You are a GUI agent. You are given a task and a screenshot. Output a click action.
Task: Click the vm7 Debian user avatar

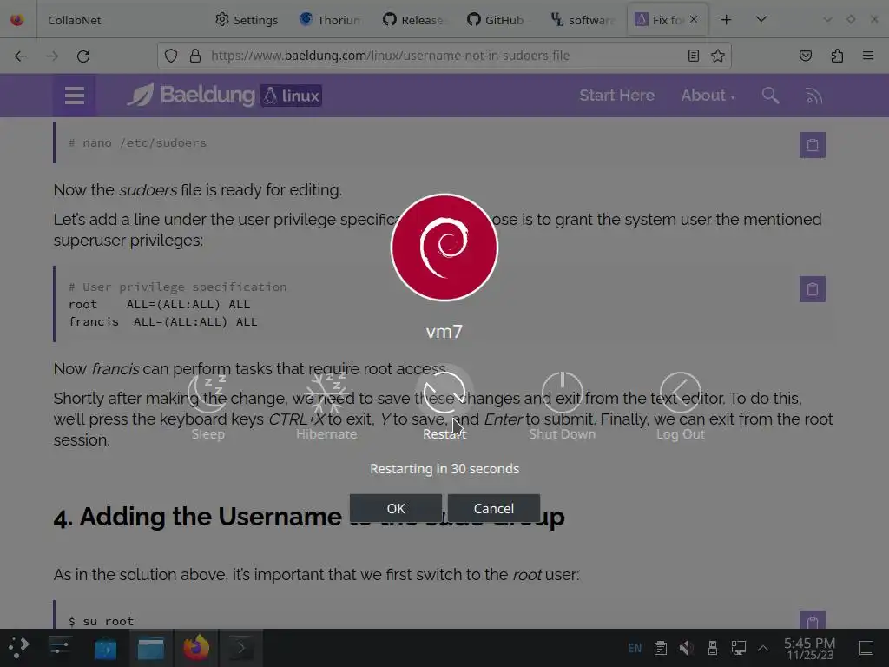coord(444,248)
